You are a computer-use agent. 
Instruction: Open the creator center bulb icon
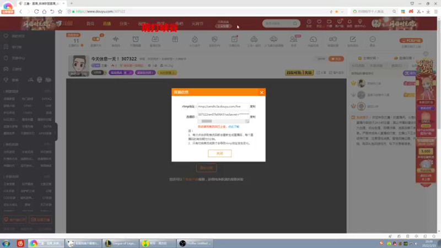point(360,23)
